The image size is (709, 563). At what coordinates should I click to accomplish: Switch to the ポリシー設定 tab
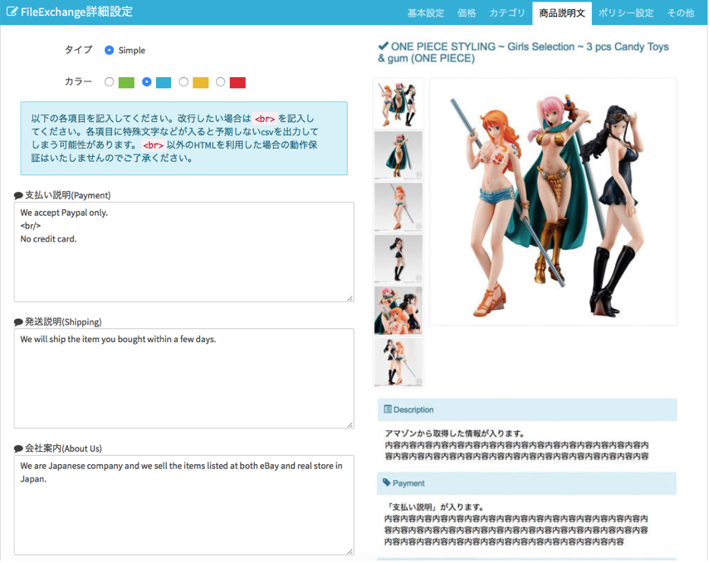[626, 13]
